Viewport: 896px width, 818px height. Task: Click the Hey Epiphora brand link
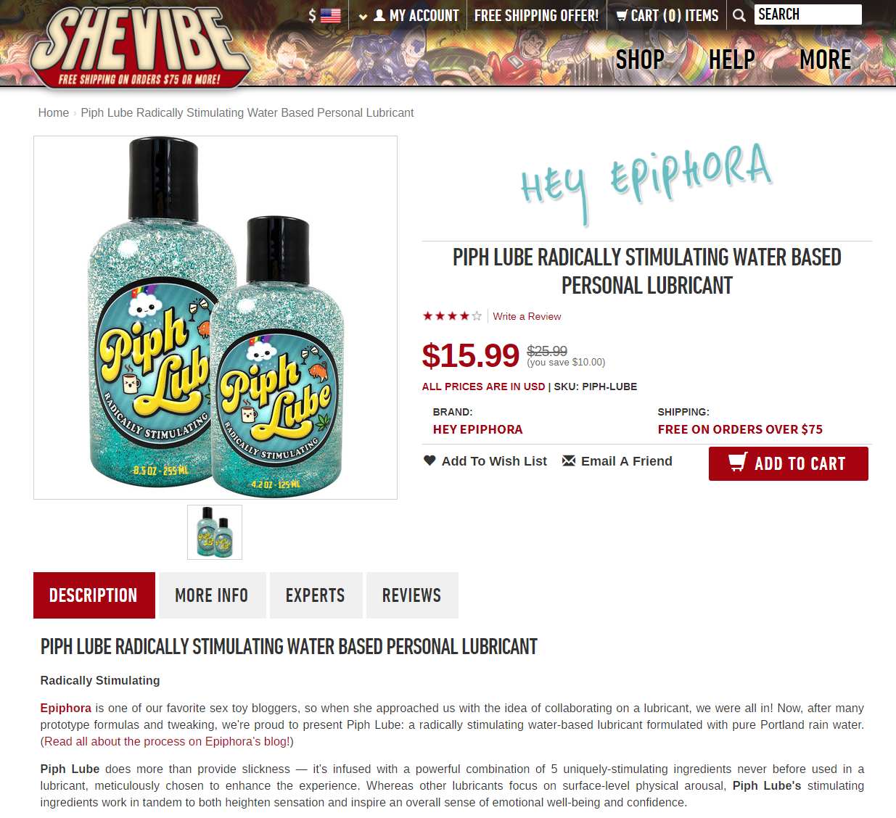point(477,429)
